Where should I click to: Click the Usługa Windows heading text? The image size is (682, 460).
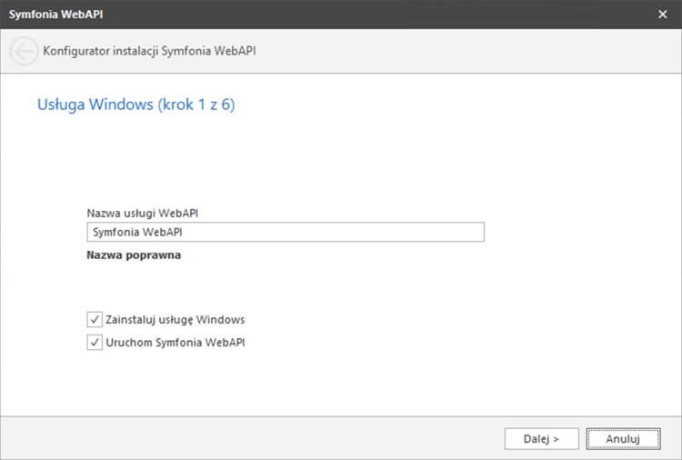[x=95, y=105]
